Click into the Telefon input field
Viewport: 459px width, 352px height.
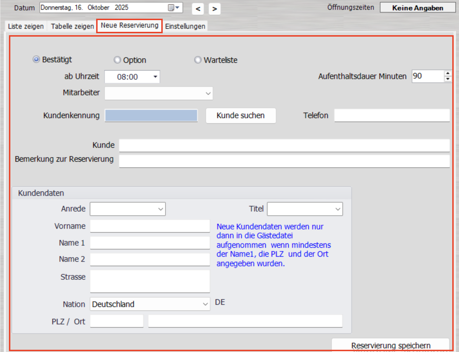[x=392, y=115]
